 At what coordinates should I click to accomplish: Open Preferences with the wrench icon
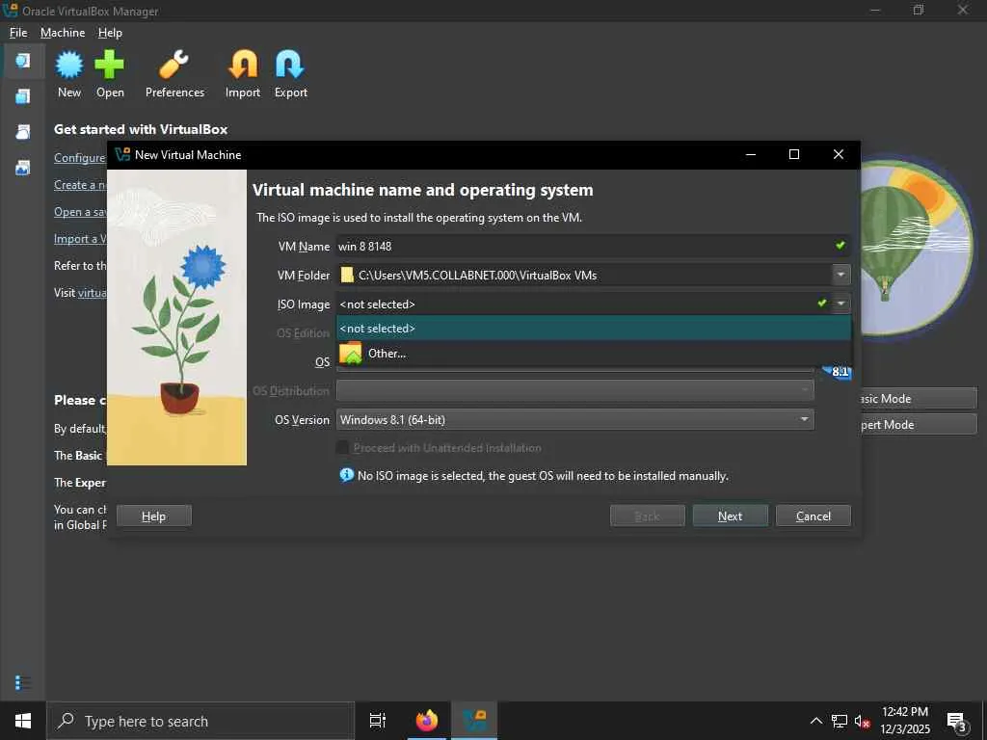[174, 65]
